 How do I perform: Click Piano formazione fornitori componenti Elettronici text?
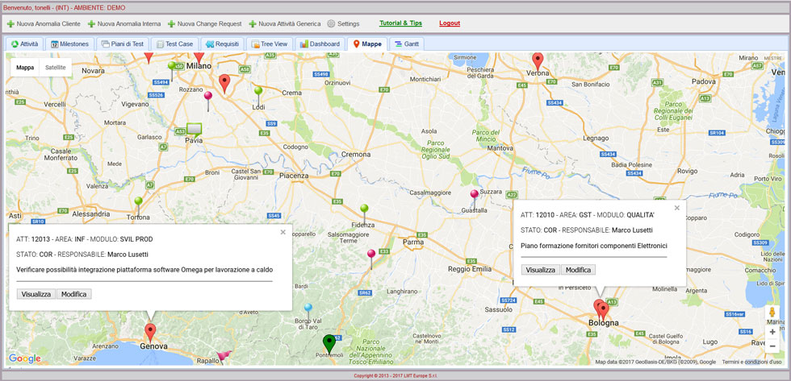tap(594, 246)
